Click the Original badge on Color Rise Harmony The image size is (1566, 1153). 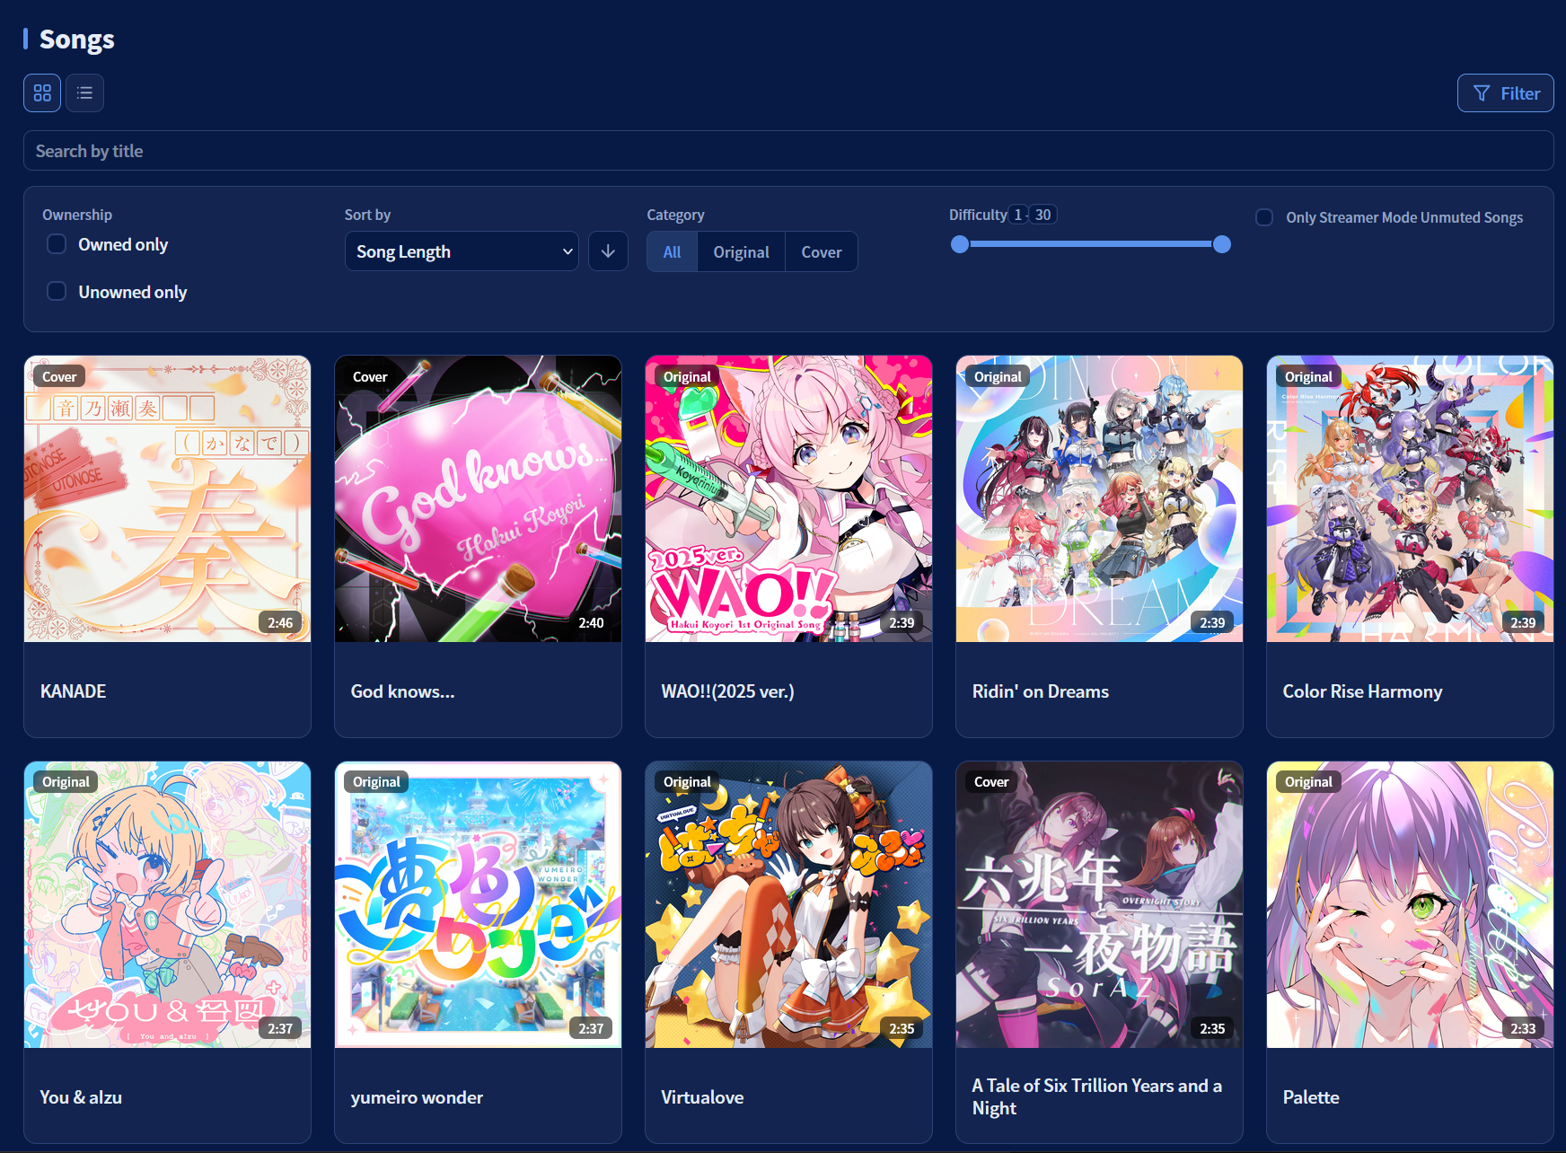tap(1308, 377)
